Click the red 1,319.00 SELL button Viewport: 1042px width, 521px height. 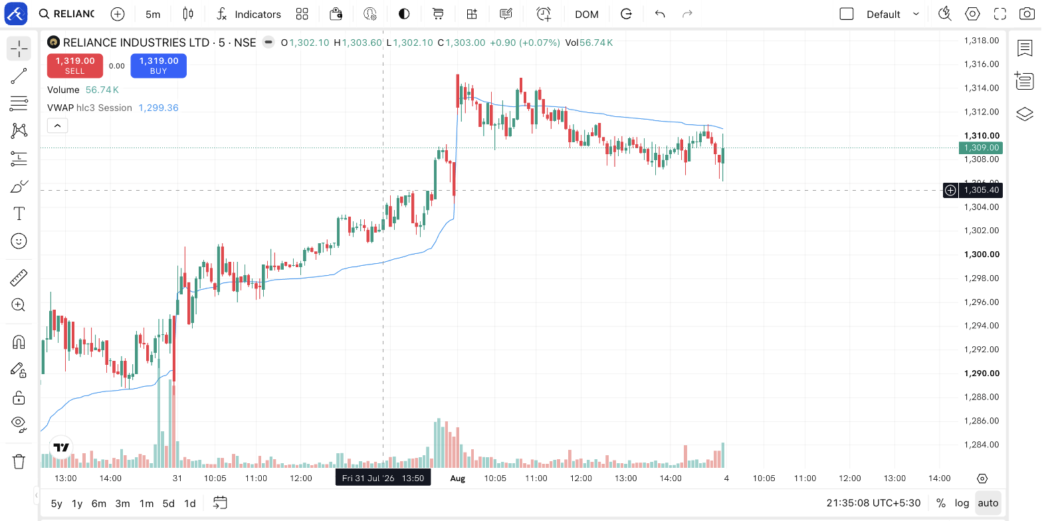[75, 65]
